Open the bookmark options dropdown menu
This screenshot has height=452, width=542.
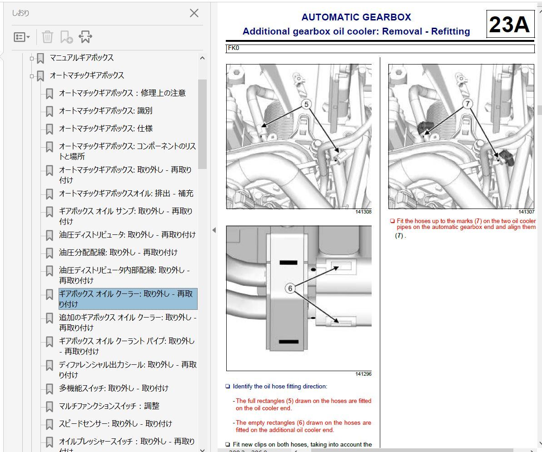pos(21,37)
